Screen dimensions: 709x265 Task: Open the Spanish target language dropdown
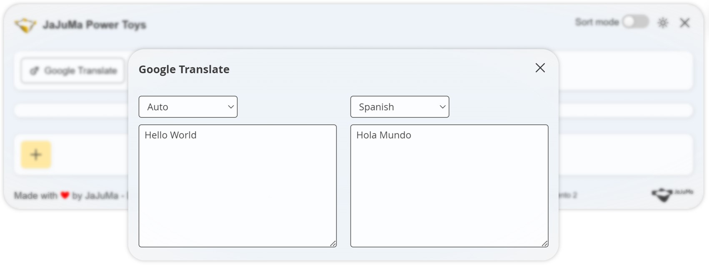[400, 107]
